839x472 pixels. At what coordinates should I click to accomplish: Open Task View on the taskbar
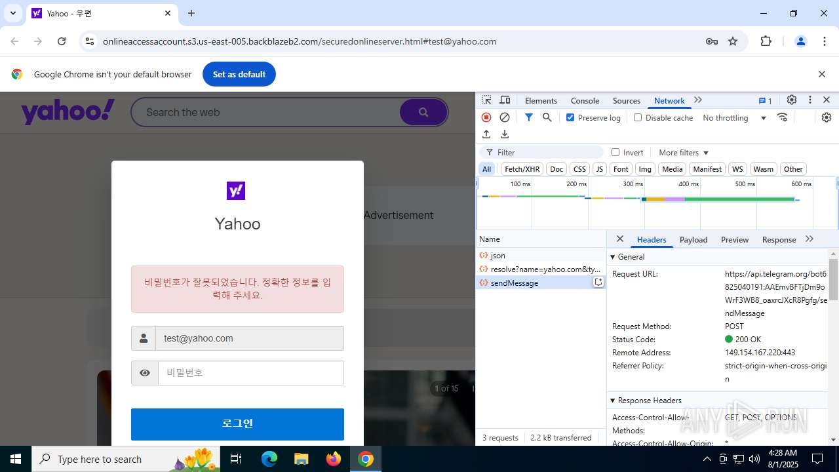coord(236,459)
